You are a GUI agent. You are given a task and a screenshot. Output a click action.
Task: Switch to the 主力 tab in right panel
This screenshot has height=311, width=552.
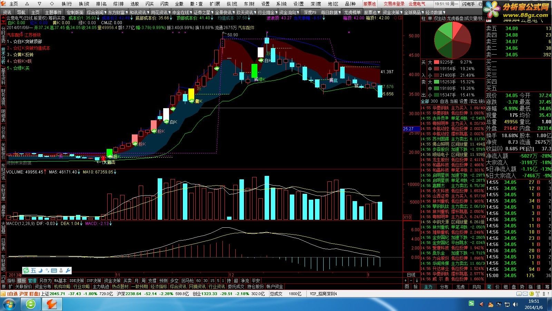[x=428, y=287]
